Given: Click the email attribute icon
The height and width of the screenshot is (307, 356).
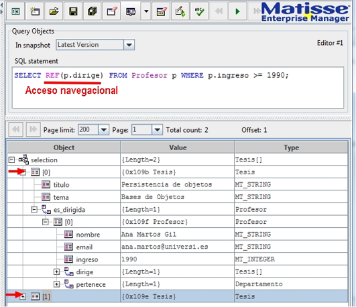Looking at the screenshot, I should (68, 247).
